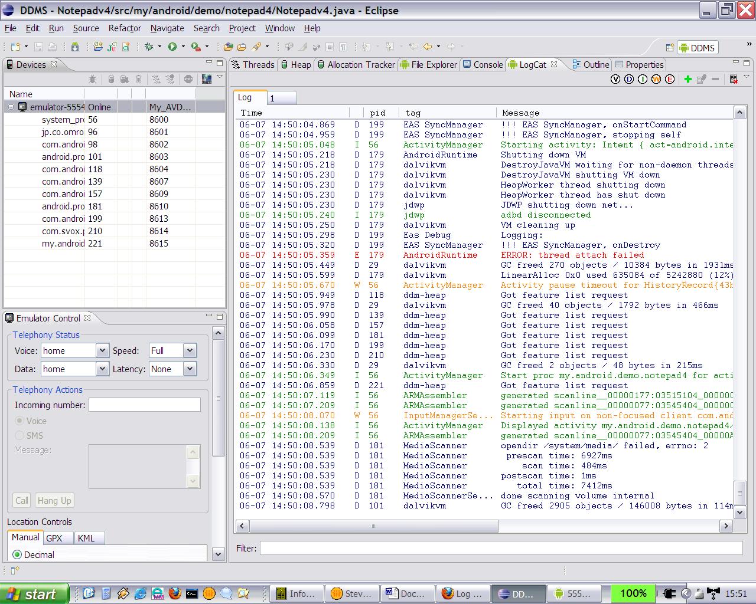Collapse the emulator-5554 device tree
The image size is (756, 604).
point(11,107)
